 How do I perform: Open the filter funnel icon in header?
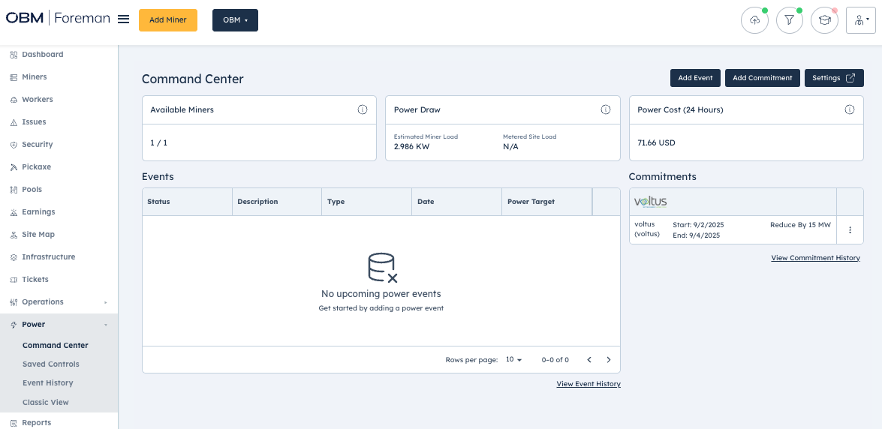pos(789,20)
